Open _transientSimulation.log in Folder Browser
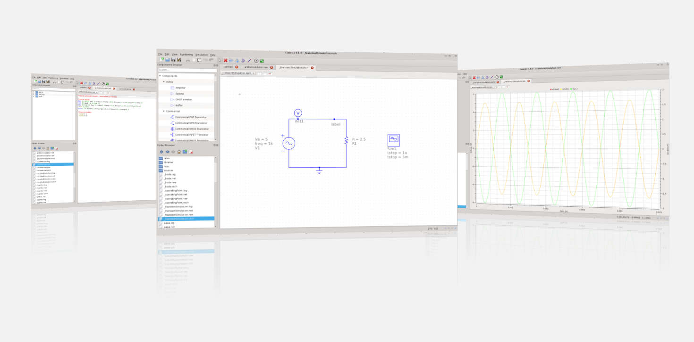694x342 pixels. [x=178, y=206]
